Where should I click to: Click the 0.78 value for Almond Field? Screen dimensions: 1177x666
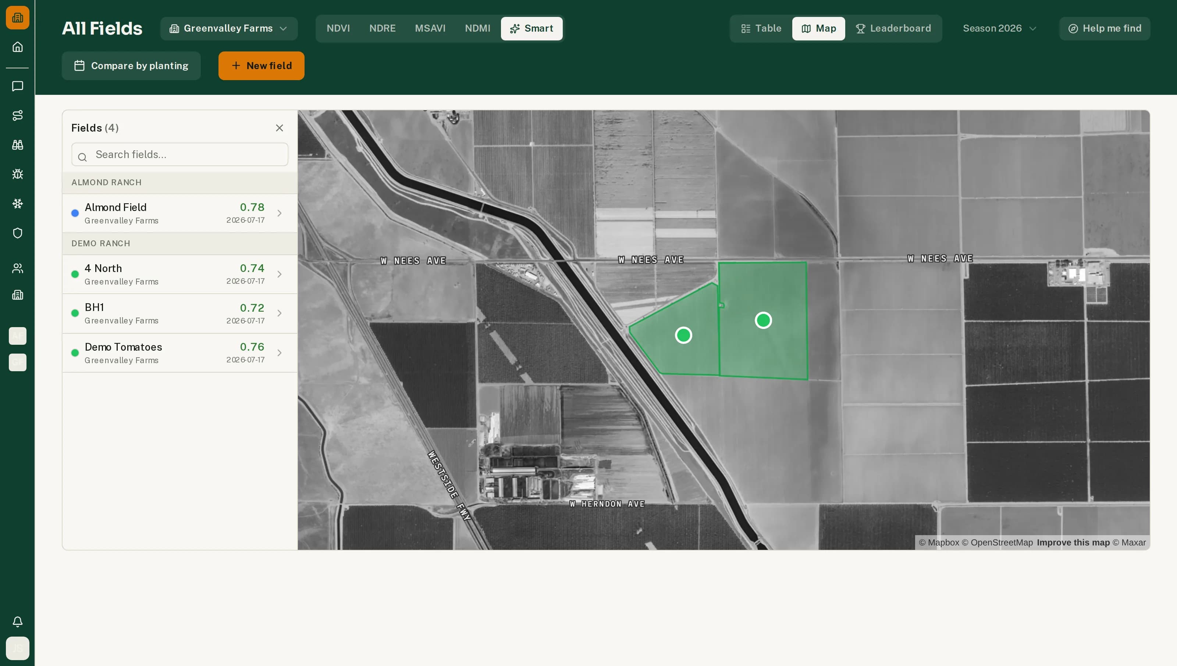[252, 207]
